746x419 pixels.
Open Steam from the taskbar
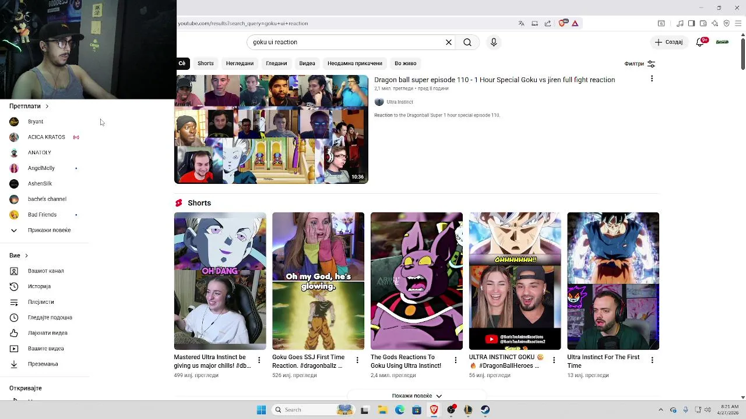point(485,410)
